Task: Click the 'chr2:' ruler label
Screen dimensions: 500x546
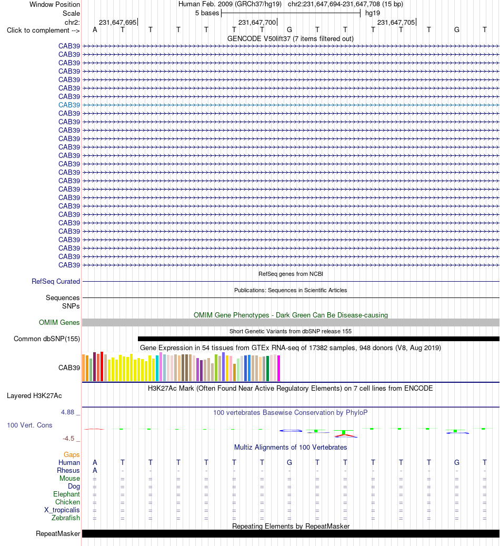Action: coord(72,23)
